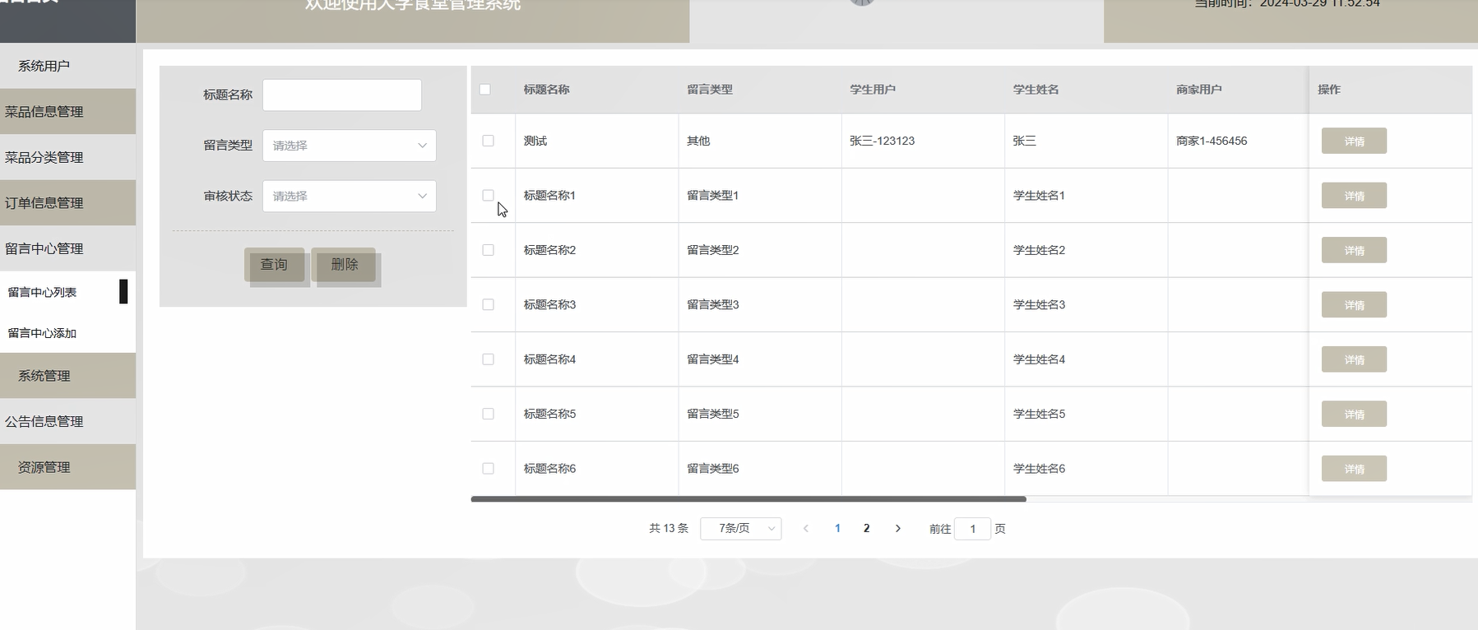1478x630 pixels.
Task: Open the 留言类型 dropdown filter
Action: pos(350,146)
